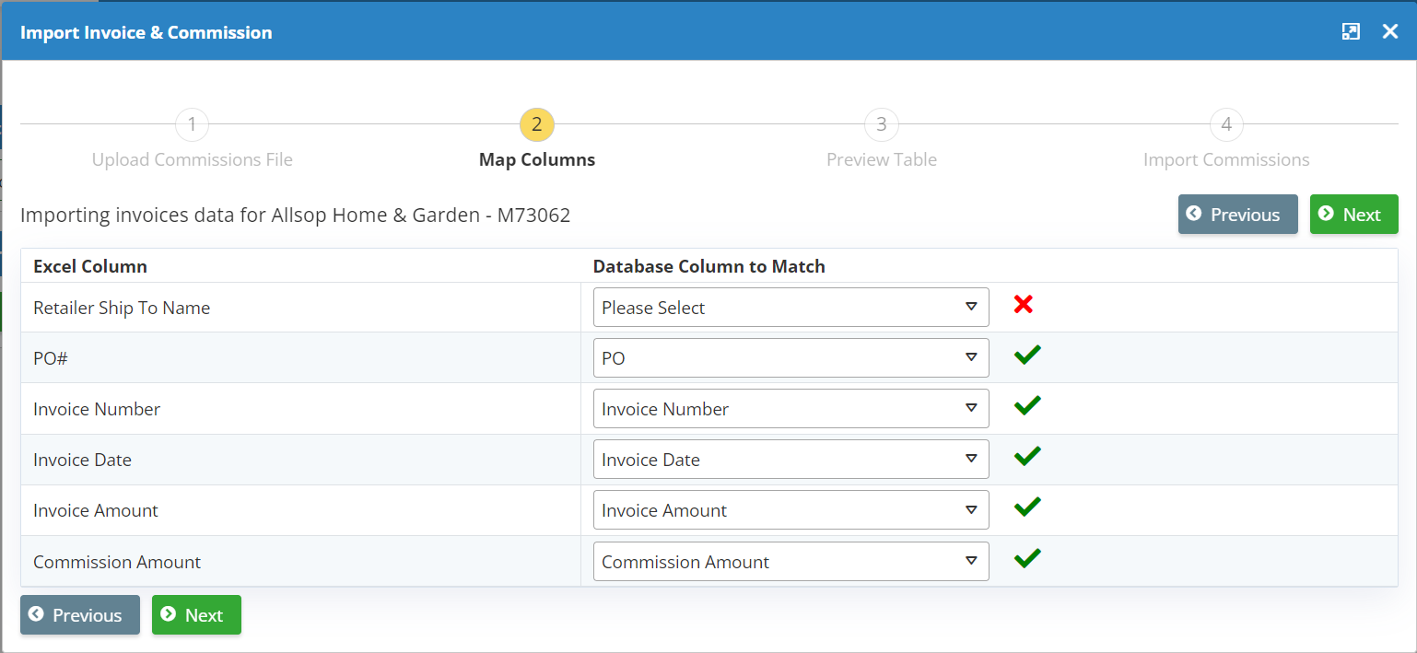Viewport: 1417px width, 653px height.
Task: Click green checkmark for Invoice Amount row
Action: click(1026, 507)
